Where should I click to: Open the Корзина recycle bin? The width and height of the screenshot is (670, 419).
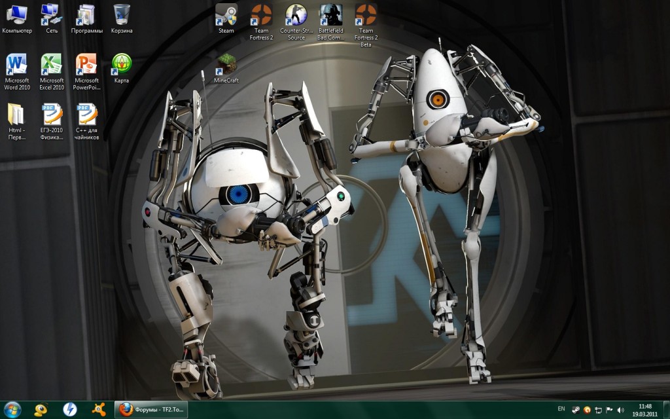[x=122, y=19]
